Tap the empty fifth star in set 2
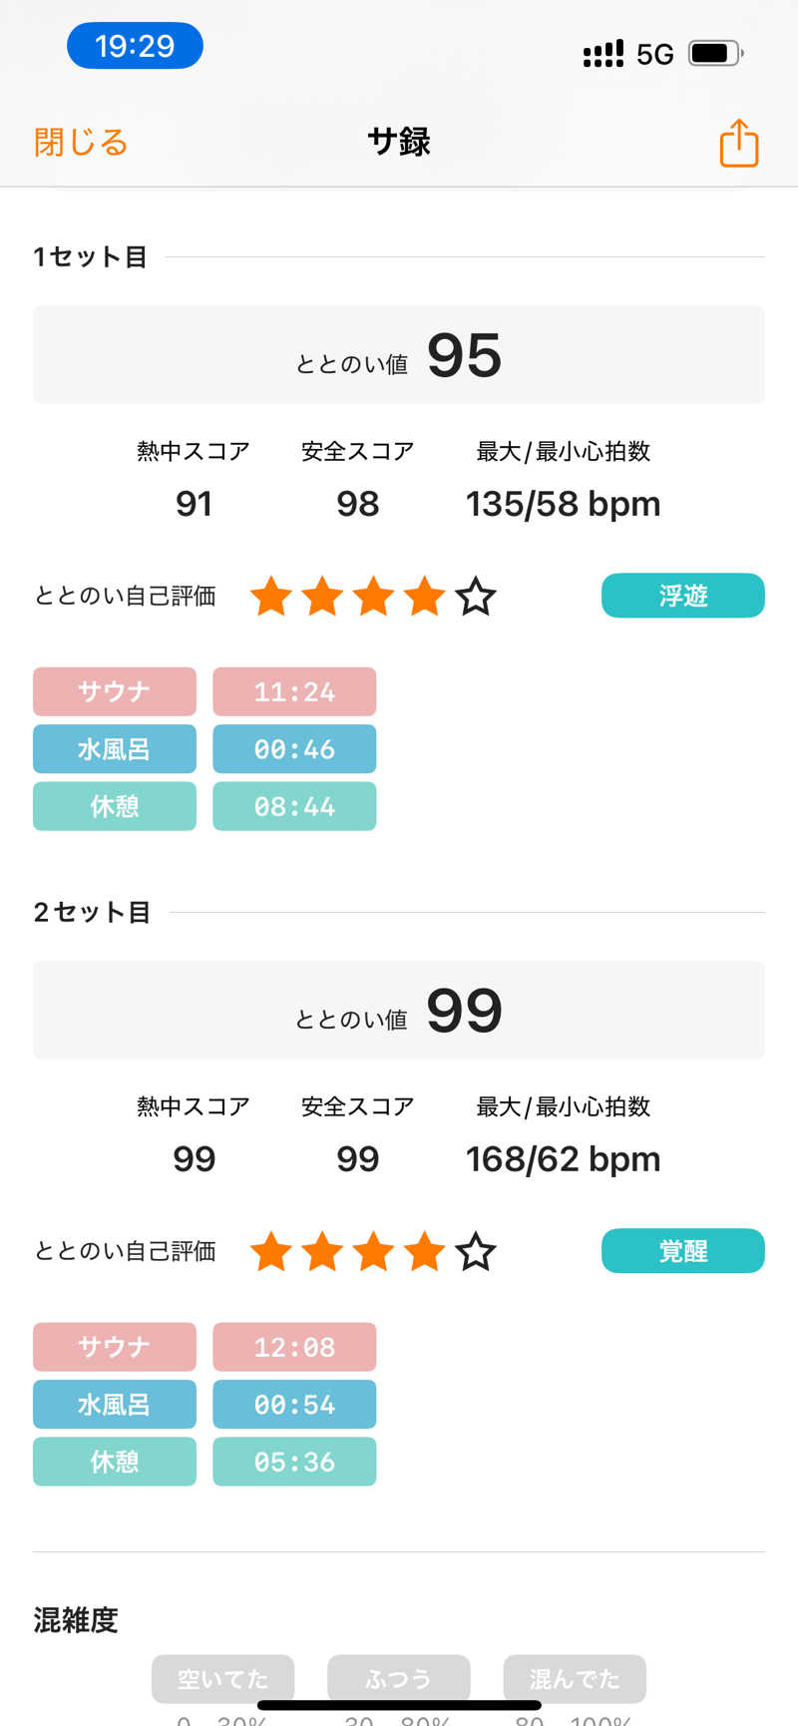The image size is (798, 1726). tap(476, 1251)
